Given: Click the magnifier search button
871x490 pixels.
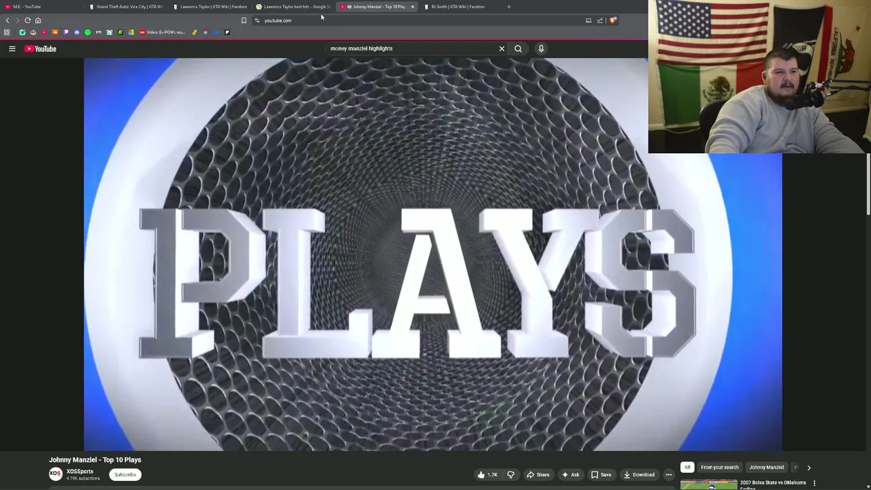Looking at the screenshot, I should (518, 48).
